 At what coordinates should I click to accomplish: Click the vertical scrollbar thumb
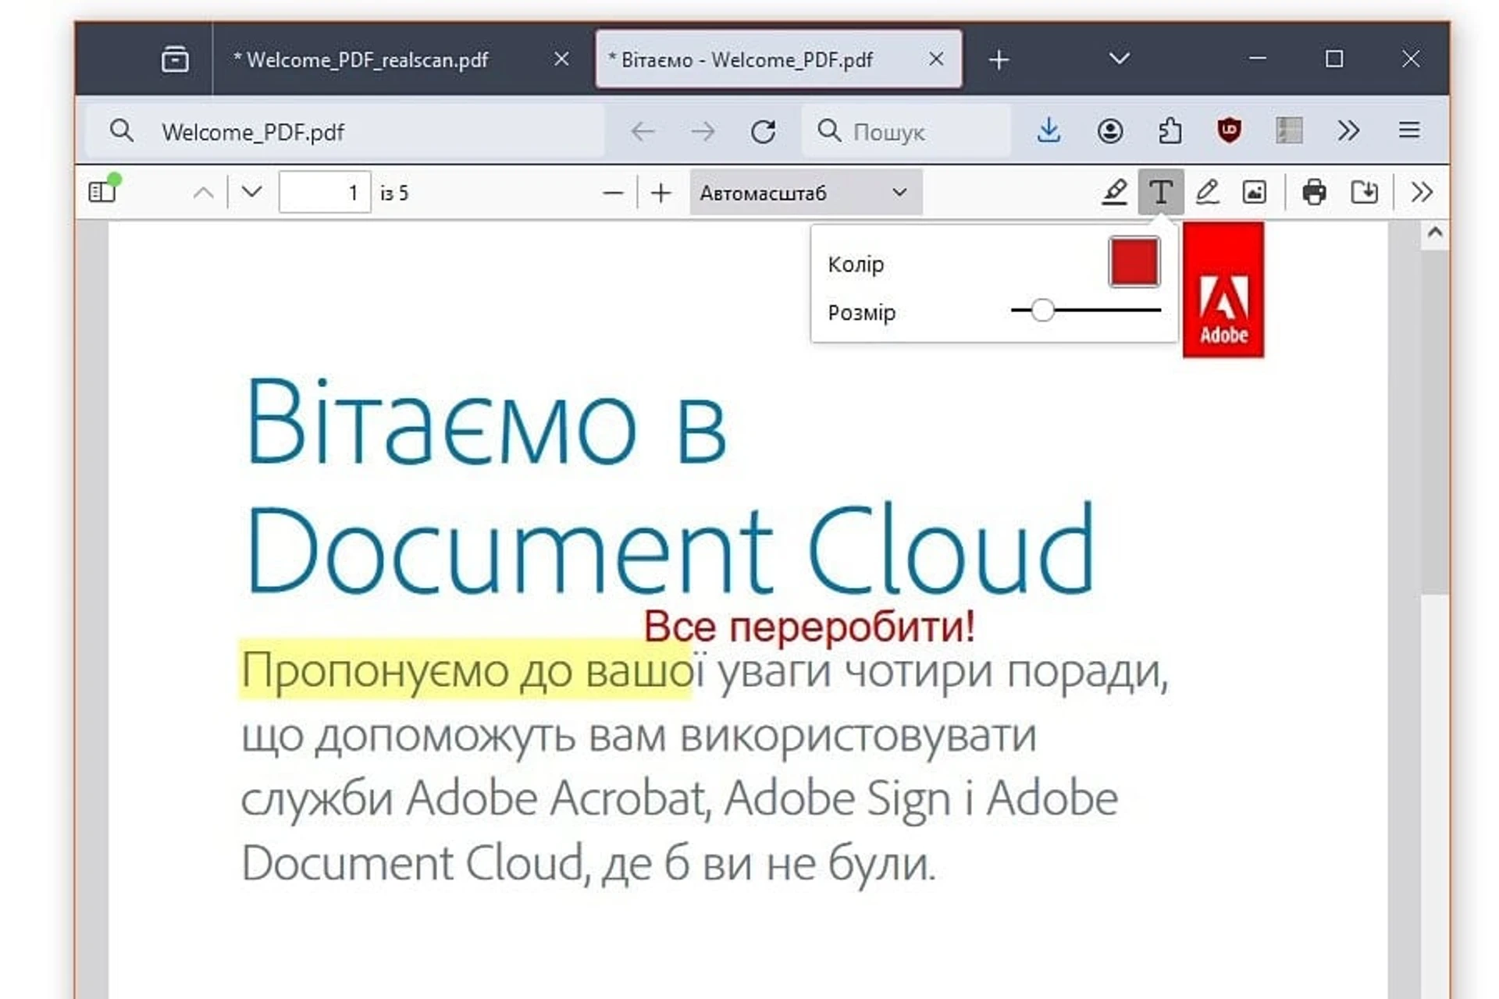click(x=1434, y=421)
